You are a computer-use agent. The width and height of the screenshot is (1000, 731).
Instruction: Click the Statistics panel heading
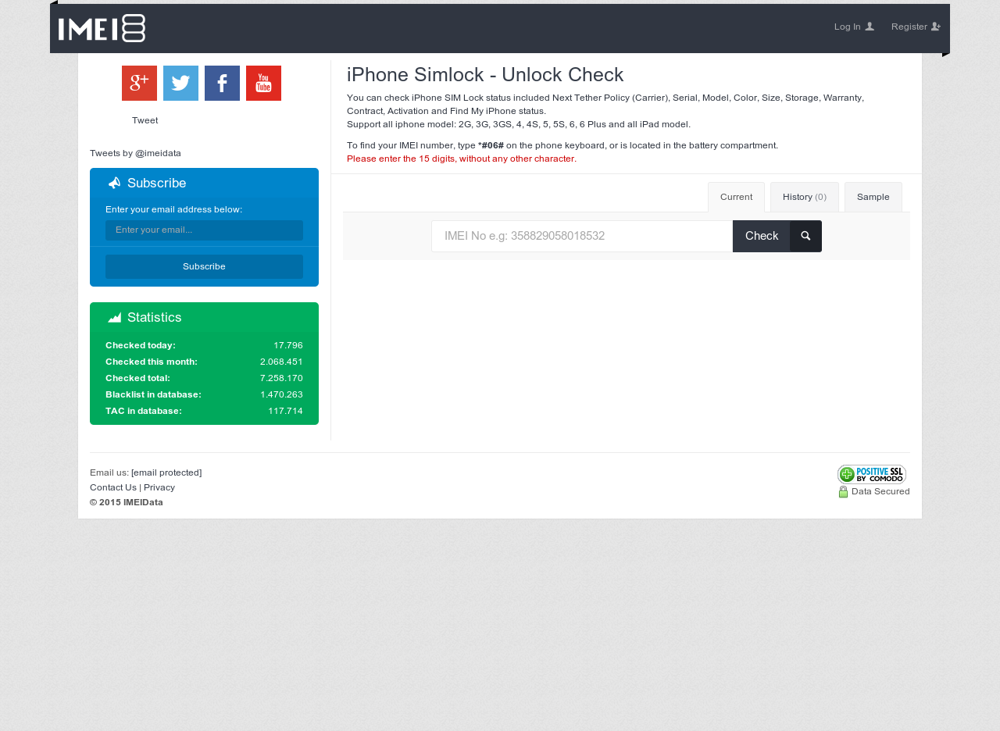154,317
